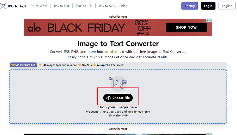Click the Get Premium $3.5 badge
Screen dimensions: 237x135
tap(24, 65)
